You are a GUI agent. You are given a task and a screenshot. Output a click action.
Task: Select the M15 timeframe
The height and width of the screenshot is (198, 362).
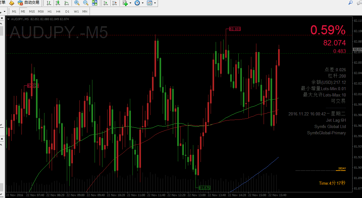[32, 11]
